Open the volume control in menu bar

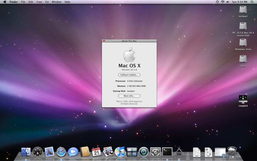[228, 2]
